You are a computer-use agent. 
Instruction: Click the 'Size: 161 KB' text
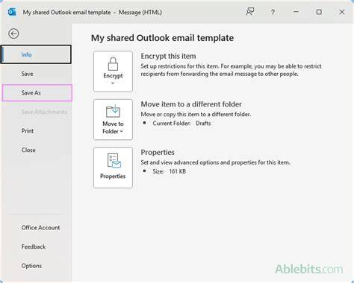pos(169,171)
